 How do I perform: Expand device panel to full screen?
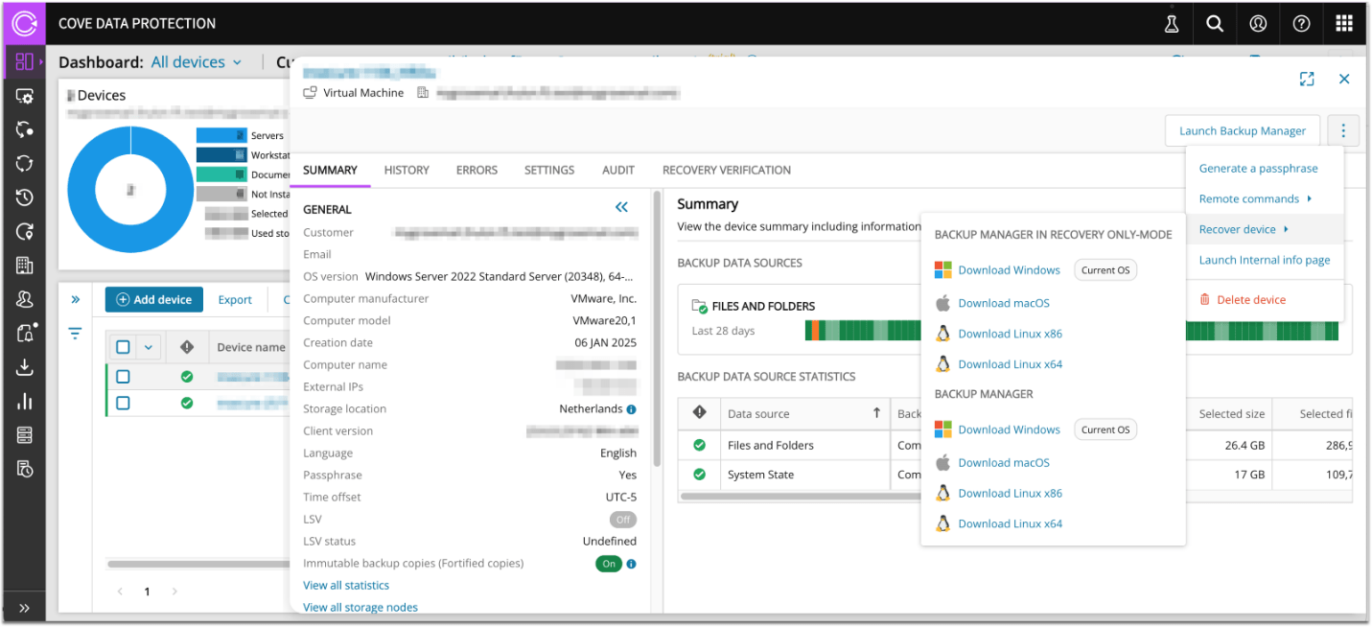[1307, 80]
